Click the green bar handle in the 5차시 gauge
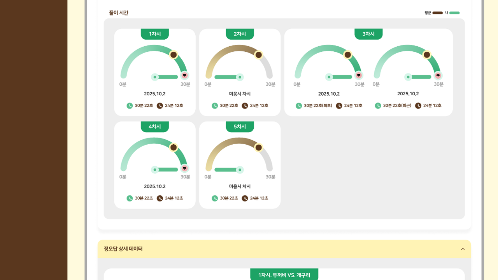Viewport: 498px width, 280px height. pyautogui.click(x=240, y=170)
